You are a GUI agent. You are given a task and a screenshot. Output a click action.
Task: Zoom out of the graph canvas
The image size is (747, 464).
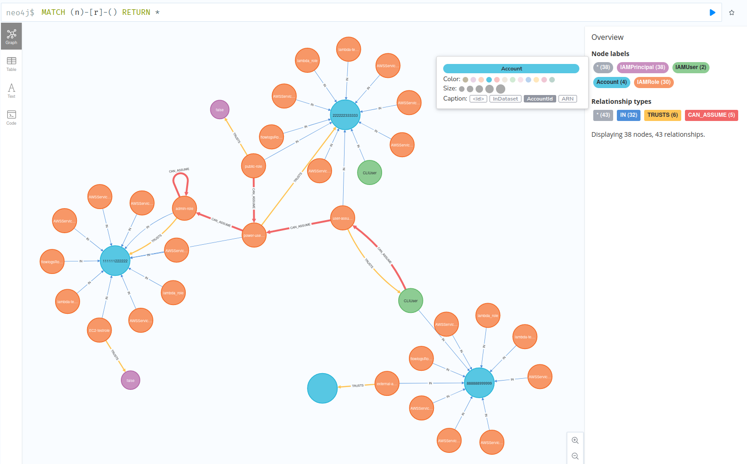tap(575, 456)
